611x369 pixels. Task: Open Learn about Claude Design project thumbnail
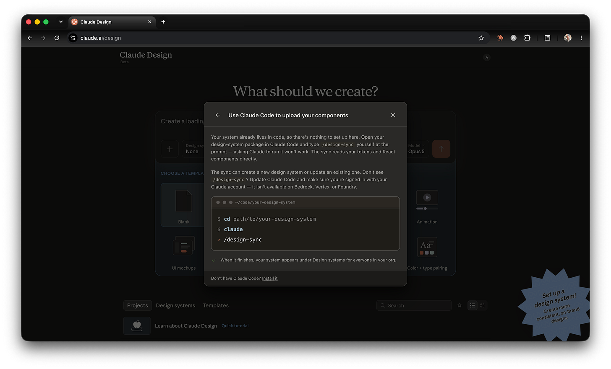(137, 325)
